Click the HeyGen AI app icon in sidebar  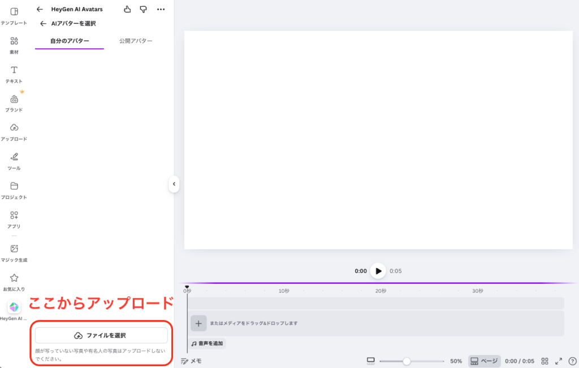point(14,307)
